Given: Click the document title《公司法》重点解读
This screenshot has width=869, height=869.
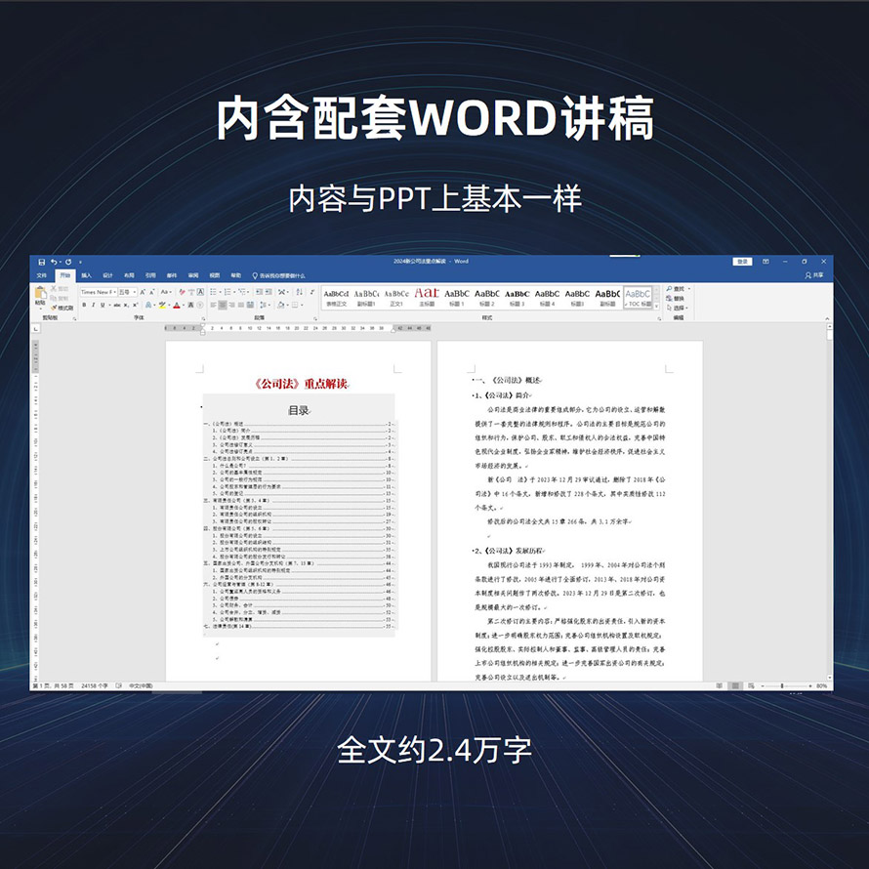Looking at the screenshot, I should [x=302, y=384].
